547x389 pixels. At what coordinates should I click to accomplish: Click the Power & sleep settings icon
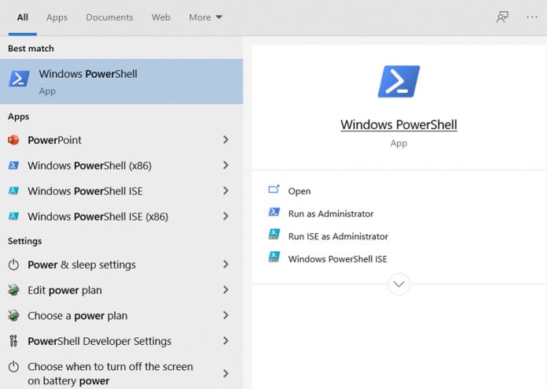click(13, 265)
